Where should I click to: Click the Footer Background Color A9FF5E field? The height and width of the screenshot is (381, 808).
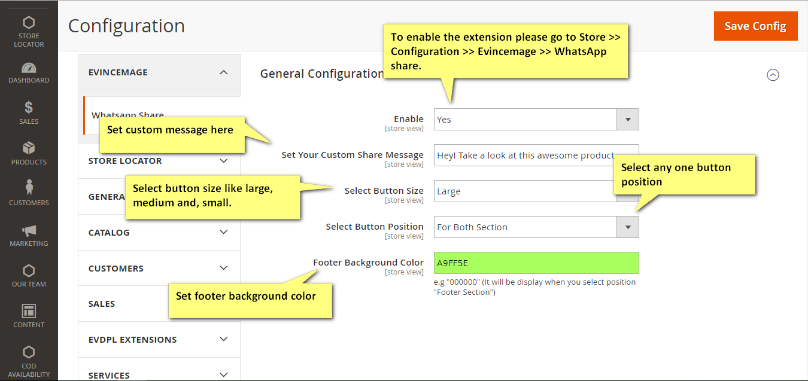[536, 263]
